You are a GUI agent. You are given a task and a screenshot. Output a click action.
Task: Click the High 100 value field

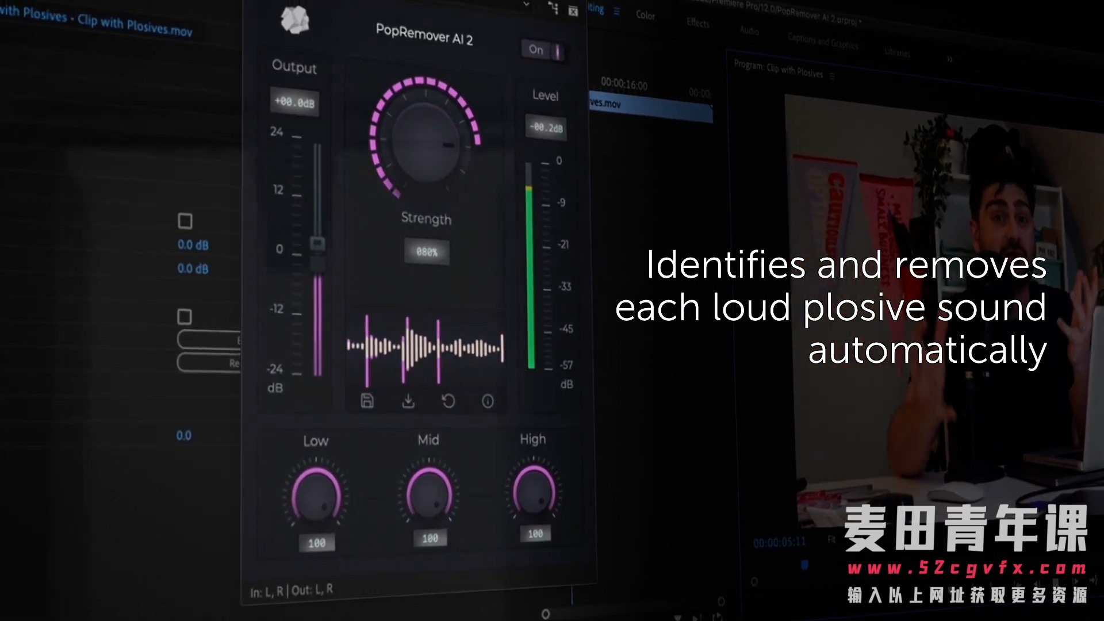535,534
